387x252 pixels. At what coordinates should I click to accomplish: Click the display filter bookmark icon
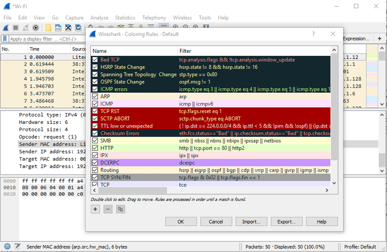pyautogui.click(x=5, y=39)
